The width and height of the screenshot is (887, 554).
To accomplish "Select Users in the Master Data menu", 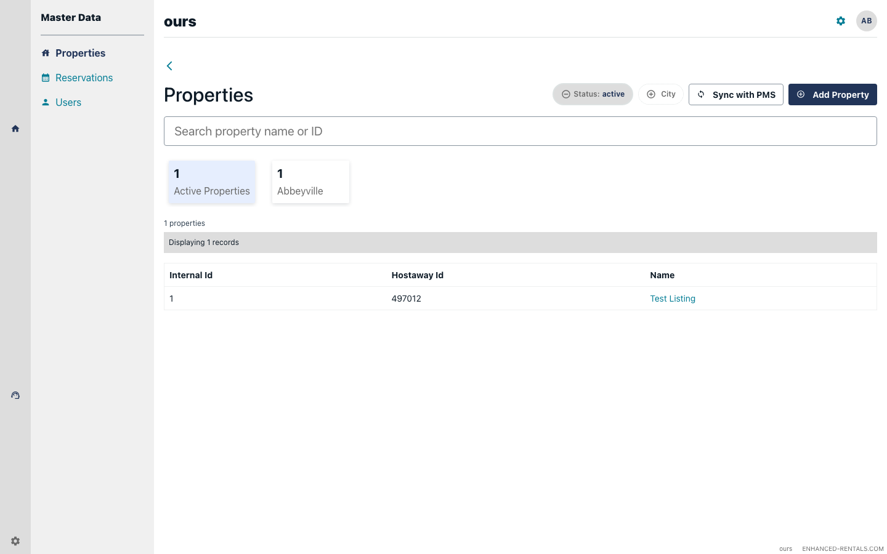I will (68, 102).
